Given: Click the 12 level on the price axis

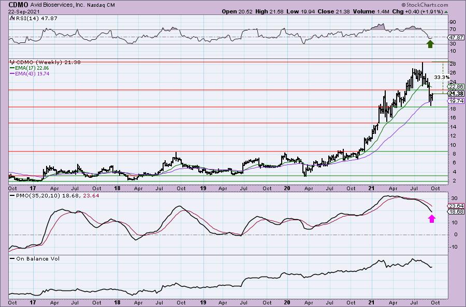Looking at the screenshot, I should 453,136.
